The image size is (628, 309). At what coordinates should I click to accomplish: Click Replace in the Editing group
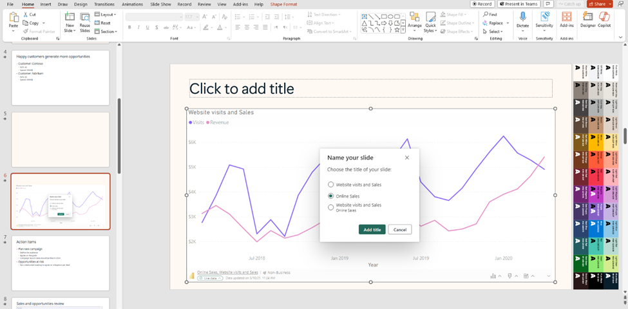click(x=496, y=23)
